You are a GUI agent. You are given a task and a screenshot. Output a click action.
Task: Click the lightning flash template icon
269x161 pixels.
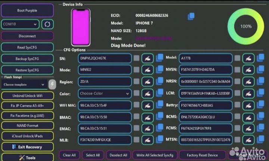pyautogui.click(x=52, y=84)
